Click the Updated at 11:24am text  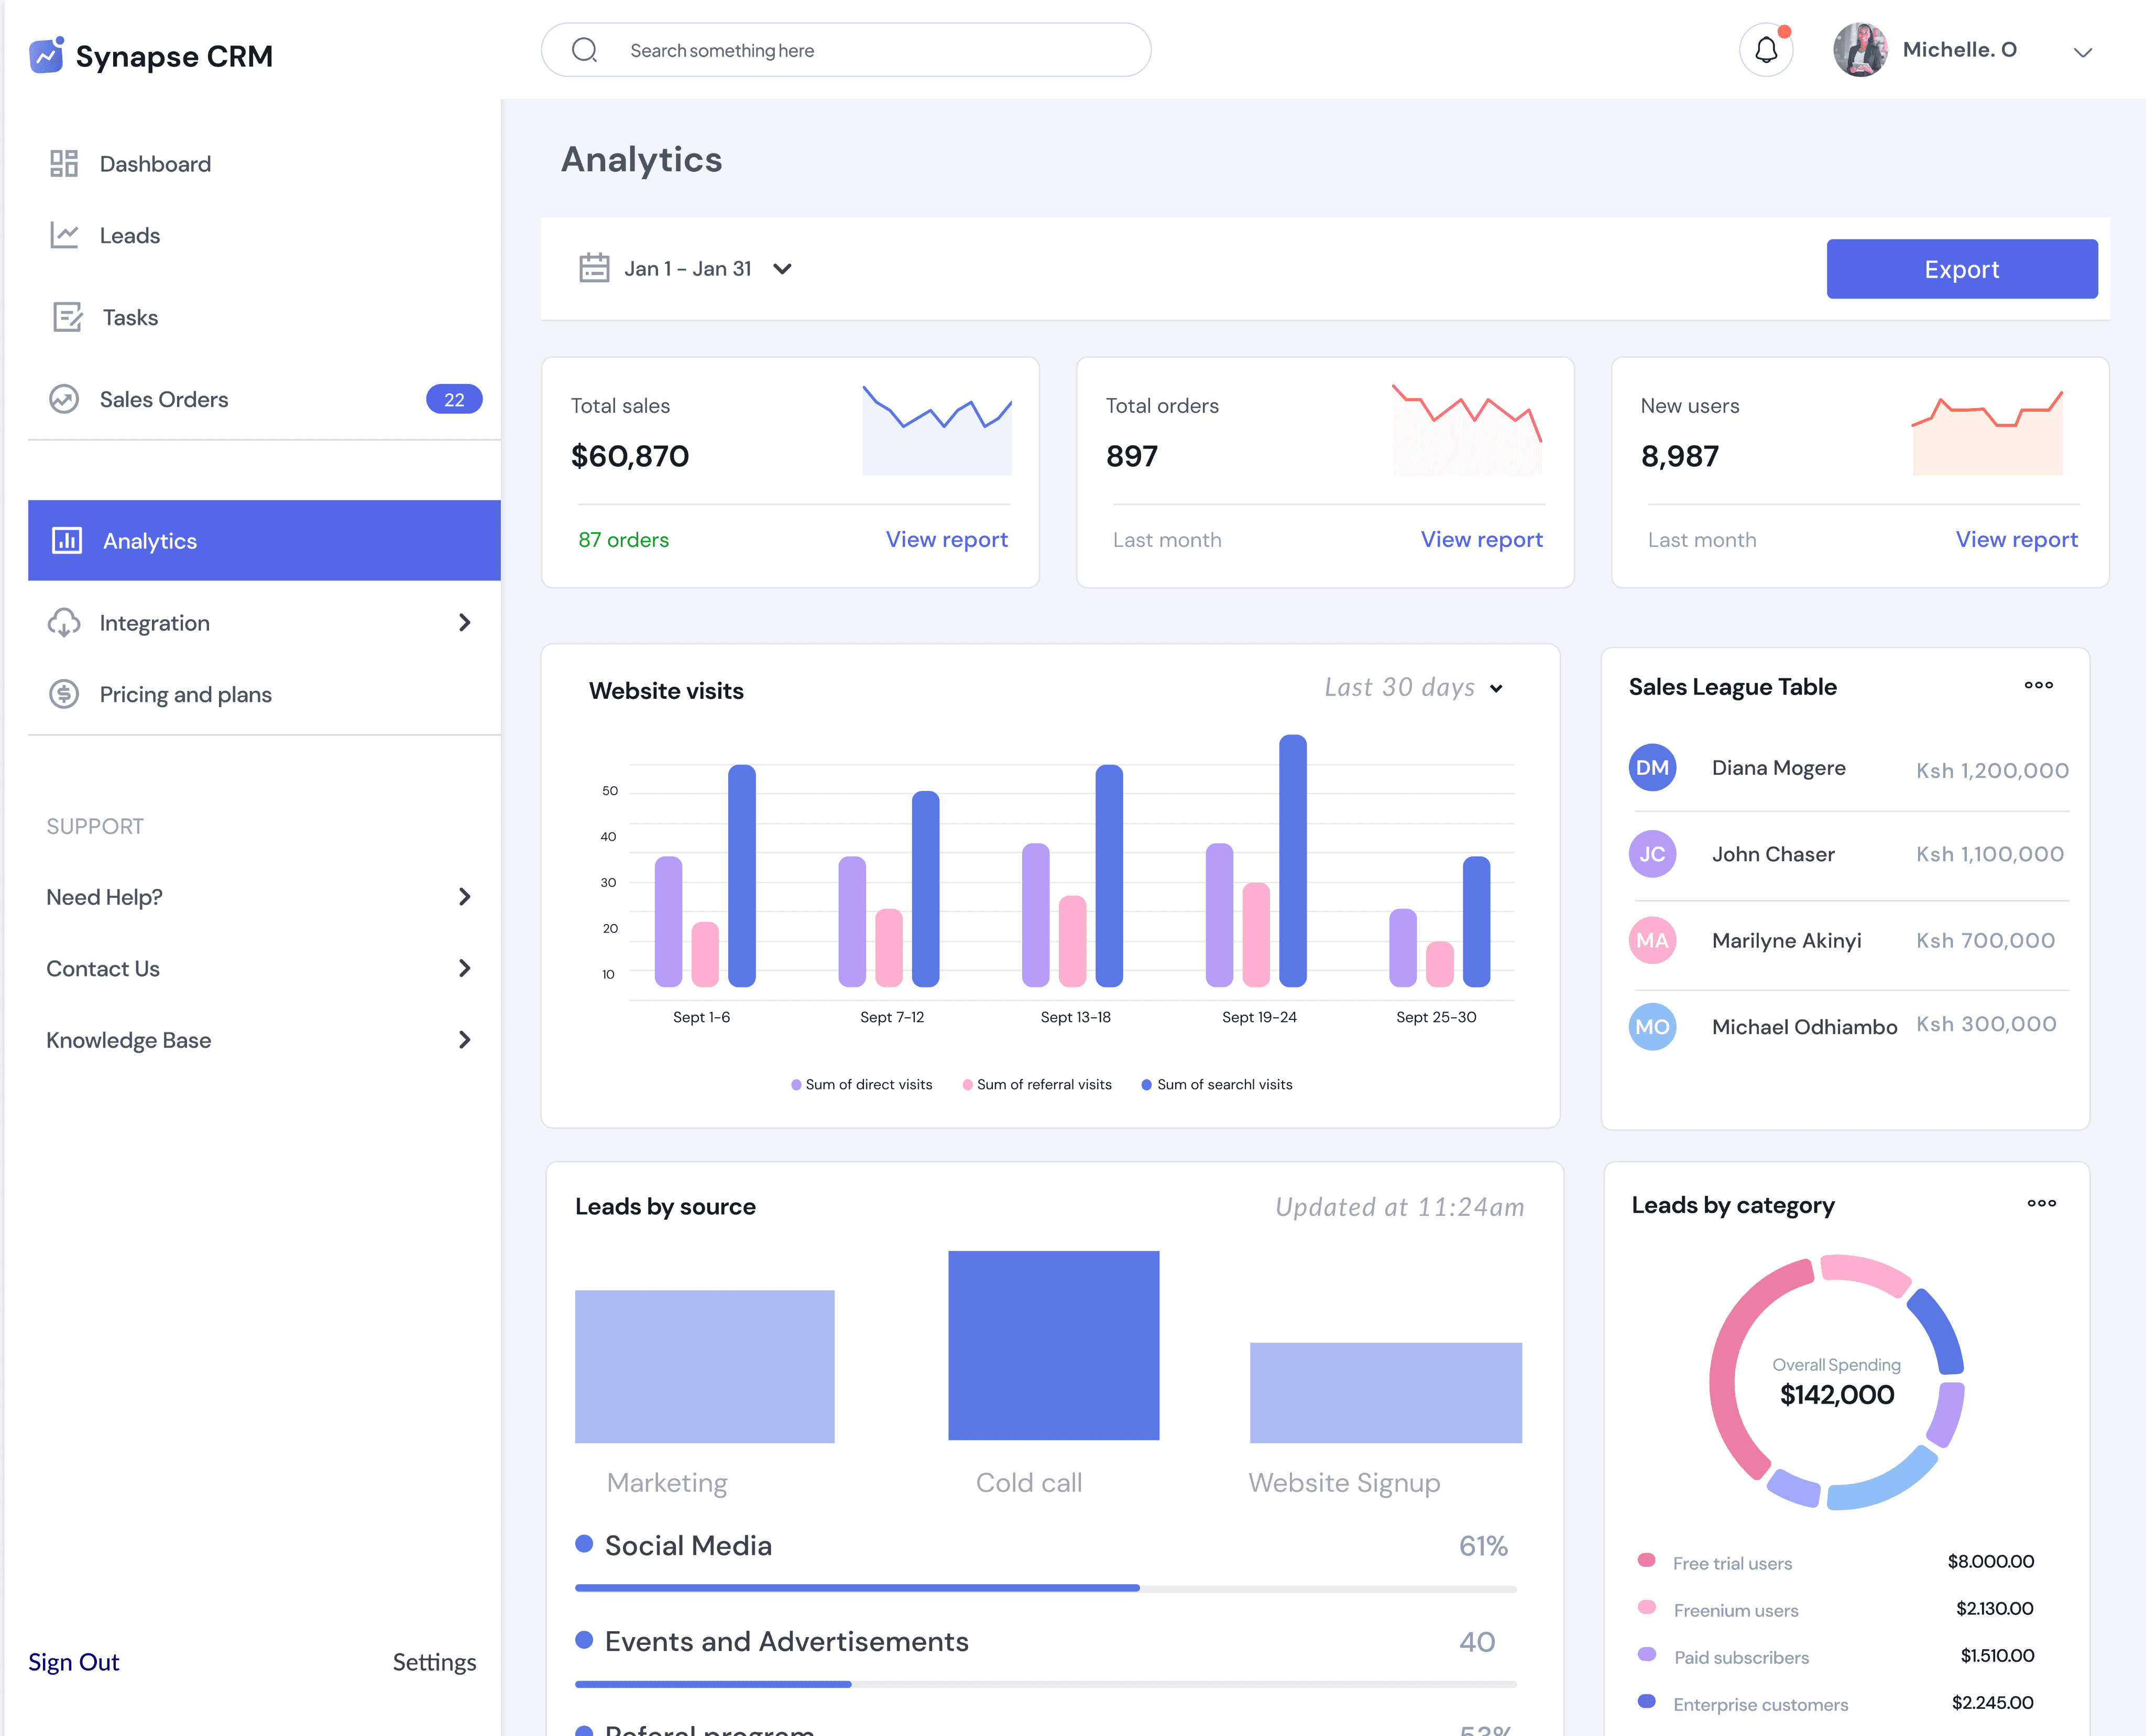click(1400, 1207)
